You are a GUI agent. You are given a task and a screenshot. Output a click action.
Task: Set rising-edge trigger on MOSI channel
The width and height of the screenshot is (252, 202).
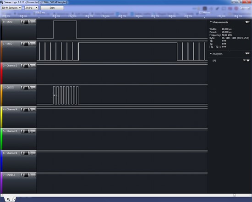point(22,22)
